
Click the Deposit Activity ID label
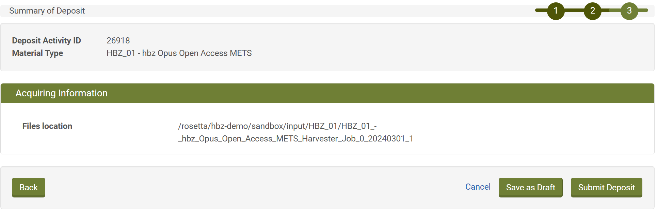click(x=46, y=41)
